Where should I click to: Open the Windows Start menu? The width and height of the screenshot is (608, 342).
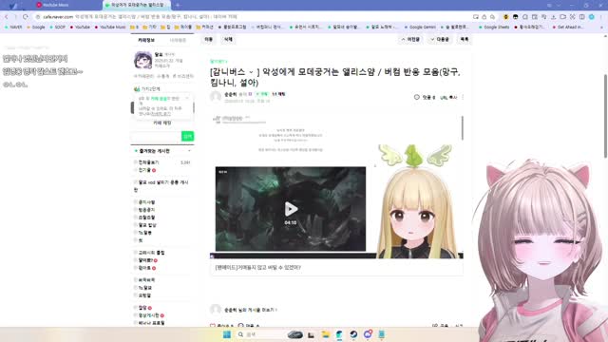(x=227, y=334)
